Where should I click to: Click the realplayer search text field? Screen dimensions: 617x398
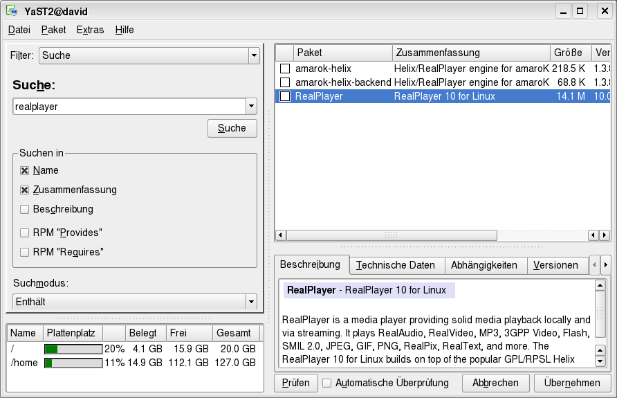(129, 107)
